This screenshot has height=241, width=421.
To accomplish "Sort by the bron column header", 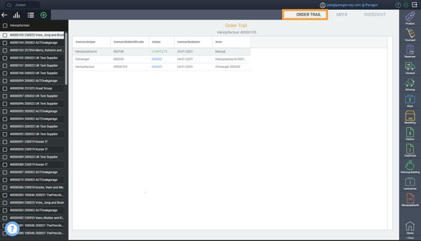I will (231, 42).
